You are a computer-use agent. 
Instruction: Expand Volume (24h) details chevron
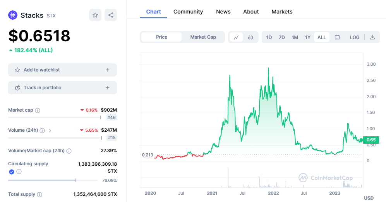(x=50, y=130)
